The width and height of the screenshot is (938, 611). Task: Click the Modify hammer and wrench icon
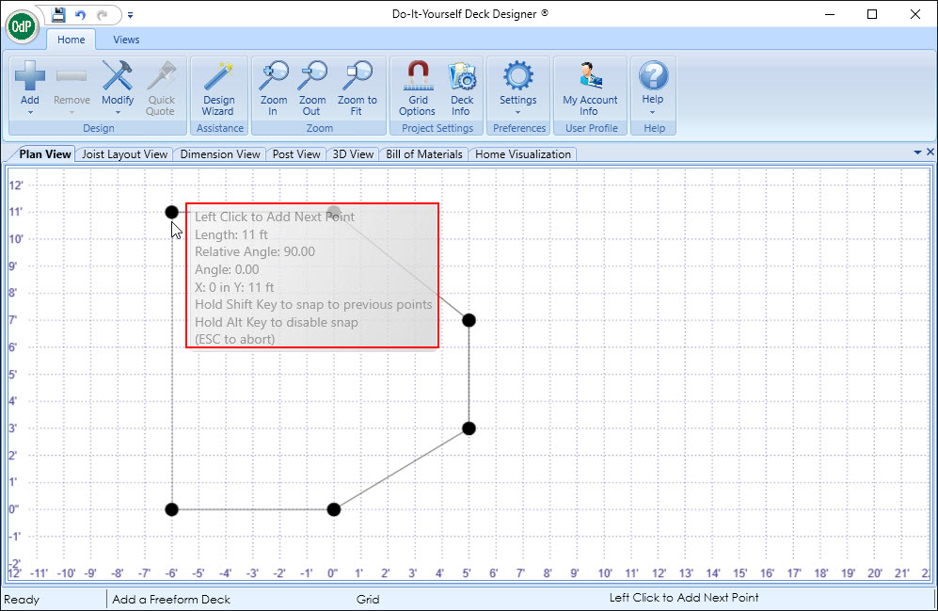(x=118, y=75)
